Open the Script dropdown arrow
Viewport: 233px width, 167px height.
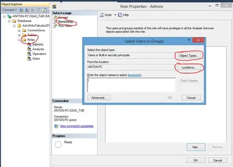[x=115, y=15]
